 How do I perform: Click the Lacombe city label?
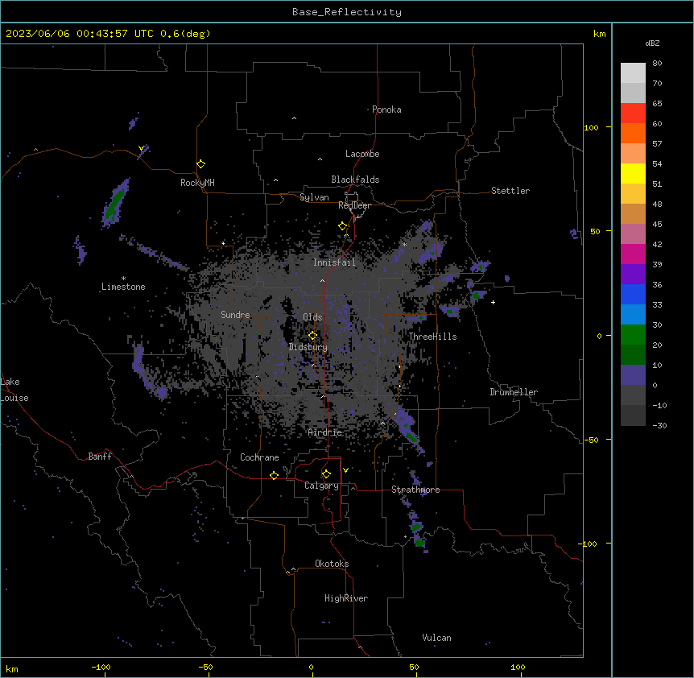click(362, 154)
